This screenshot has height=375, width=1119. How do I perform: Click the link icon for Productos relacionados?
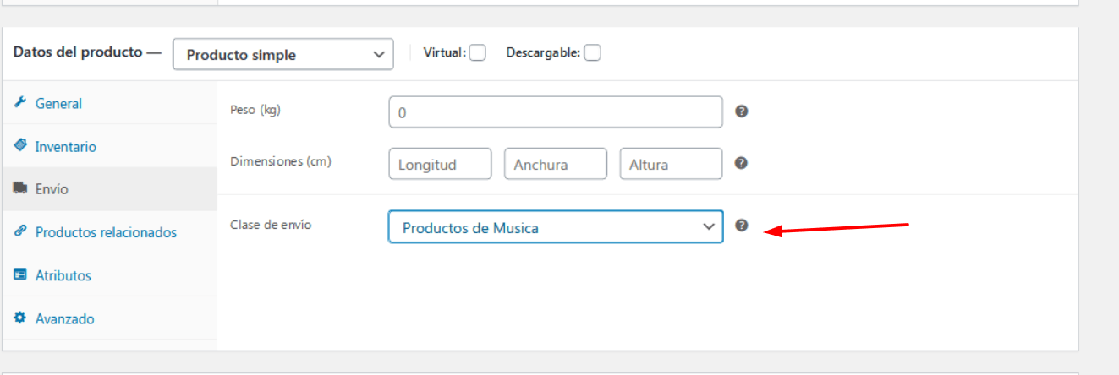(x=20, y=231)
